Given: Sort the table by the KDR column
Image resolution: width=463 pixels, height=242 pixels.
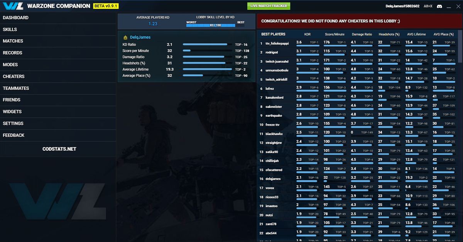Looking at the screenshot, I should (x=308, y=34).
